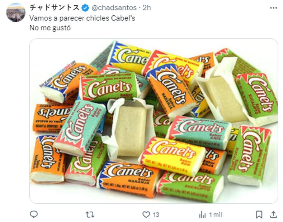
Task: Click the @chadsantos handle
Action: [x=114, y=8]
